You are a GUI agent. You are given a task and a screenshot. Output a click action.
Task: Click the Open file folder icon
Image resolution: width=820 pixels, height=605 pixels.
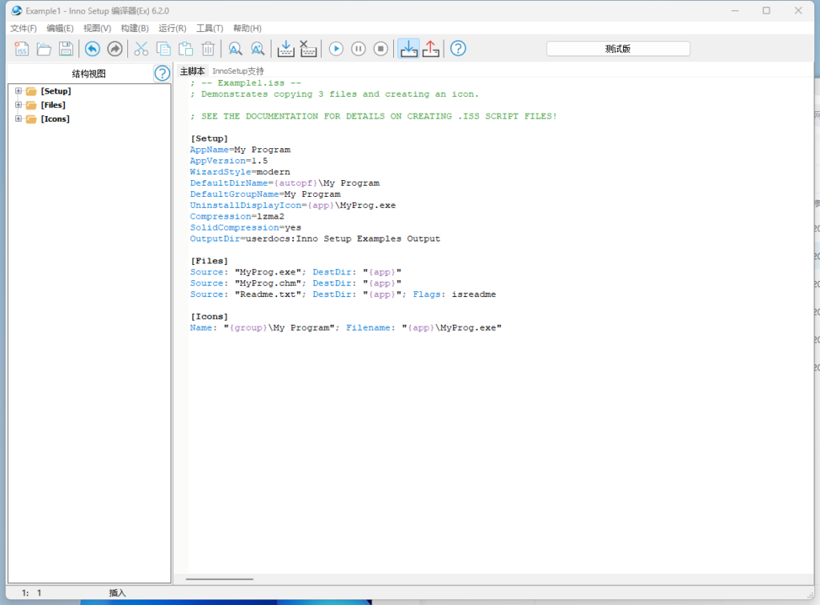point(44,49)
